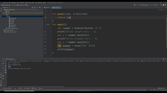Open the user account dropdown icon
Screen dimensions: 167x93
click(x=135, y=5)
